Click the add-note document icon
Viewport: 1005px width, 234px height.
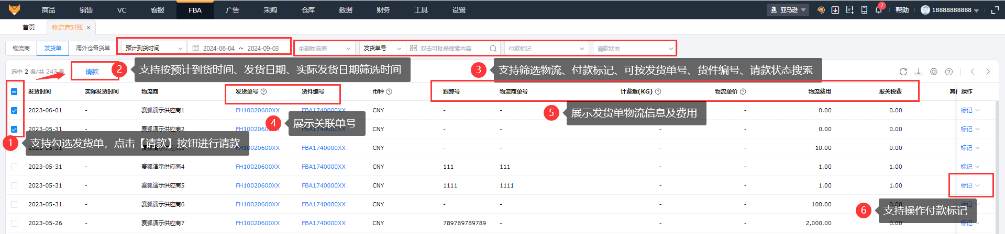(849, 10)
